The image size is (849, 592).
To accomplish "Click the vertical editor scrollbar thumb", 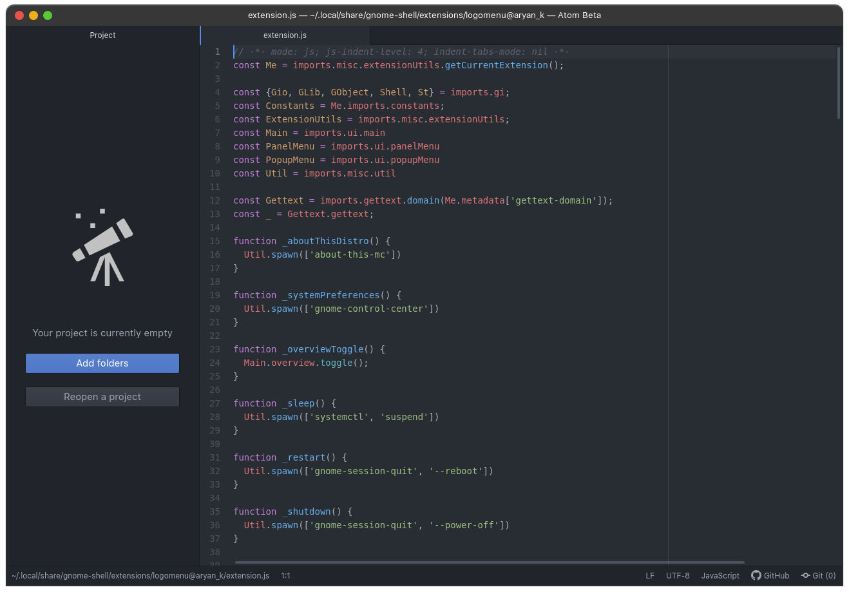I will 838,82.
